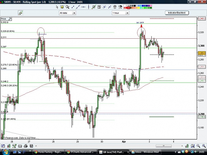Viewport: 207px width, 155px height.
Task: Click the 3,195.6 price axis label
Action: pos(202,117)
